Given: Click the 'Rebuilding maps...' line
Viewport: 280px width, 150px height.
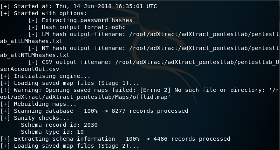Looking at the screenshot, I should tap(38, 104).
